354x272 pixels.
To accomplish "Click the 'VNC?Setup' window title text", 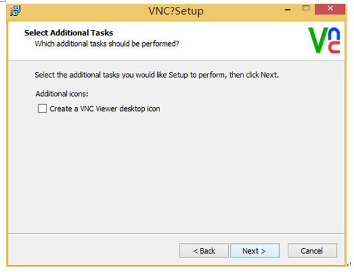I will pos(176,11).
